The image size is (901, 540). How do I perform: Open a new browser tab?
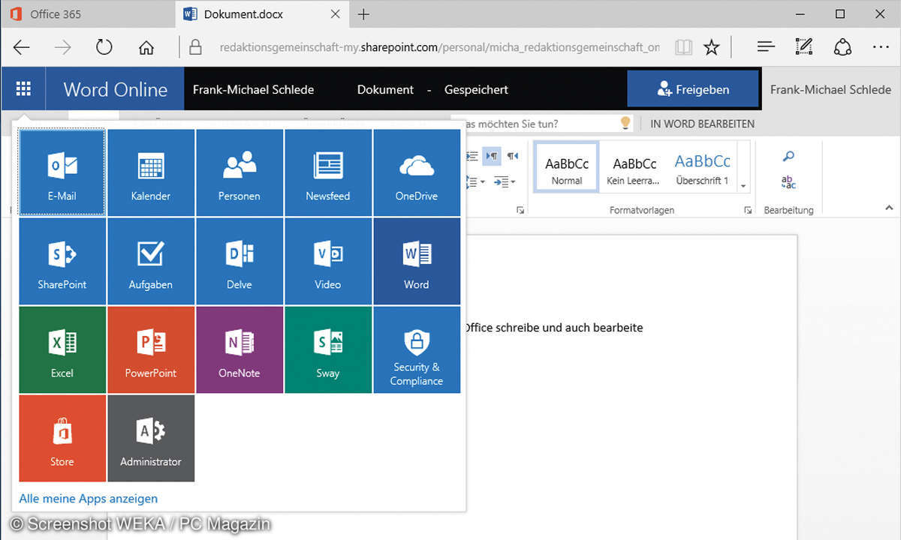pyautogui.click(x=363, y=14)
